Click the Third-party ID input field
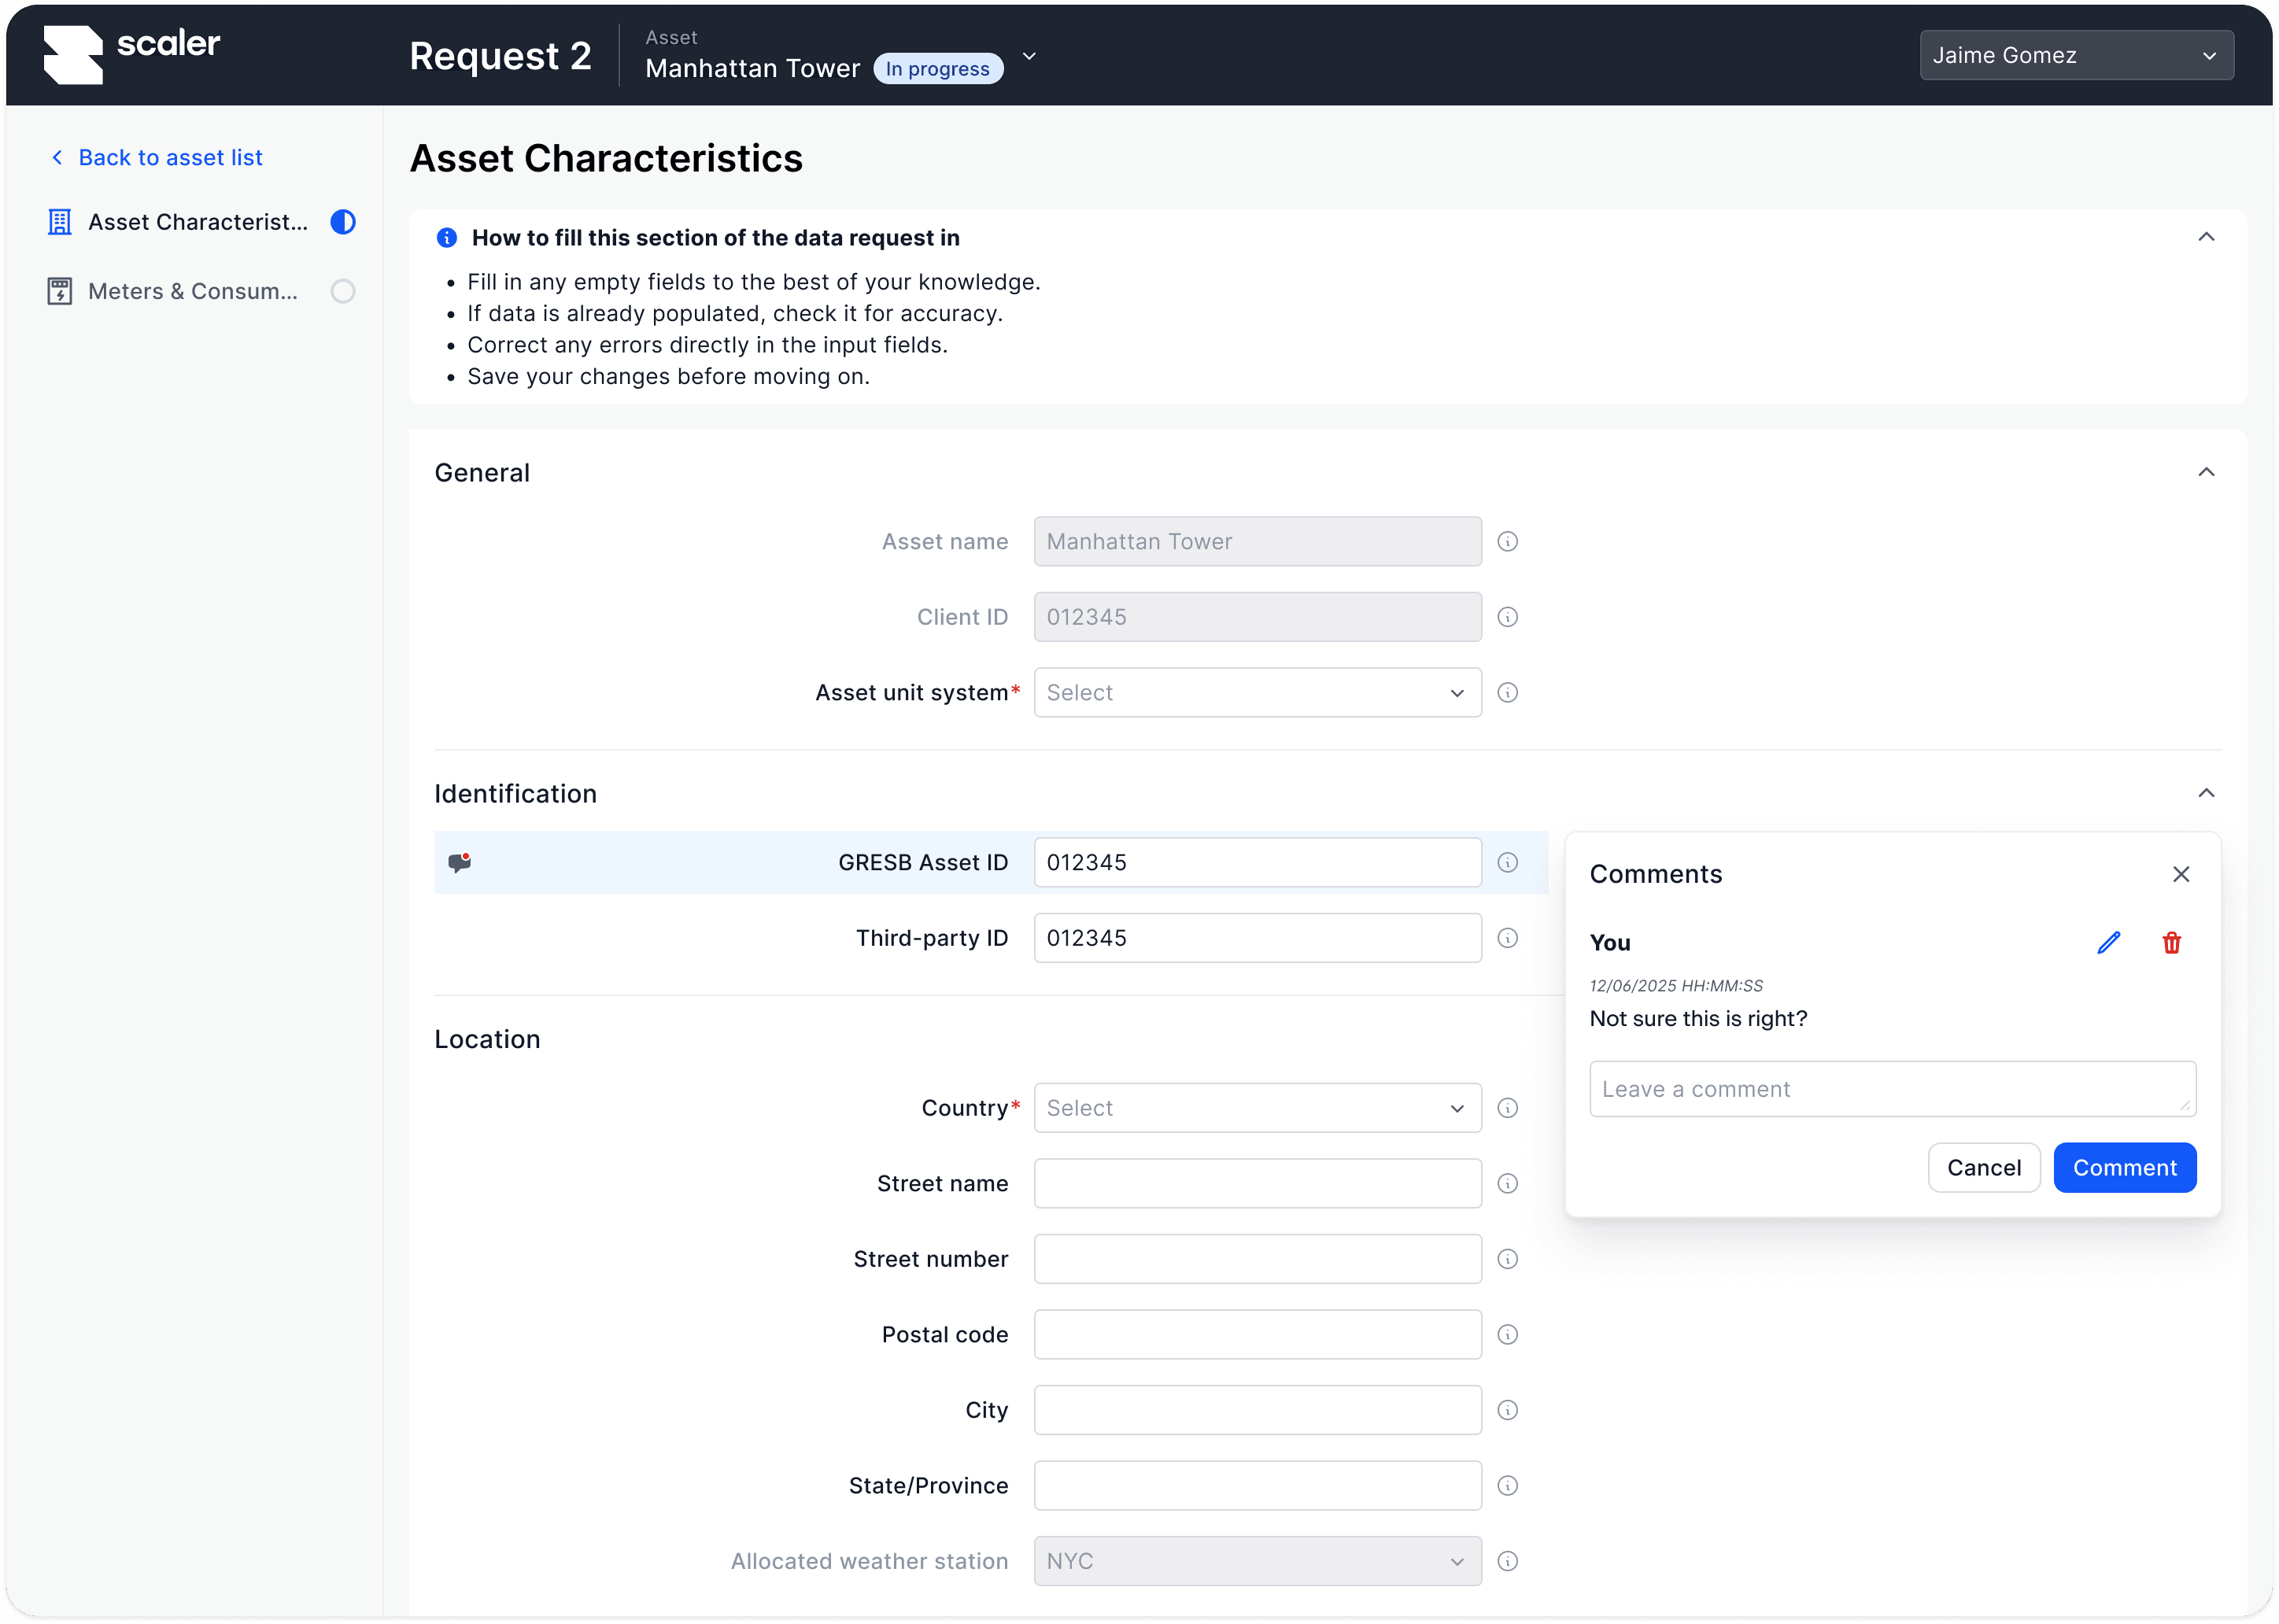 click(x=1257, y=938)
